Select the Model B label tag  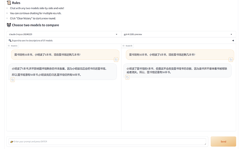[x=128, y=46]
